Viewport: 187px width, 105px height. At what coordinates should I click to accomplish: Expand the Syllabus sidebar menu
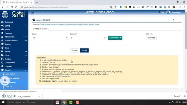tap(14, 59)
